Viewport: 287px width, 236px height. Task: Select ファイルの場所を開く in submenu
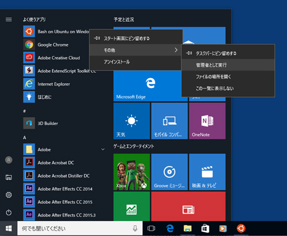tap(228, 76)
